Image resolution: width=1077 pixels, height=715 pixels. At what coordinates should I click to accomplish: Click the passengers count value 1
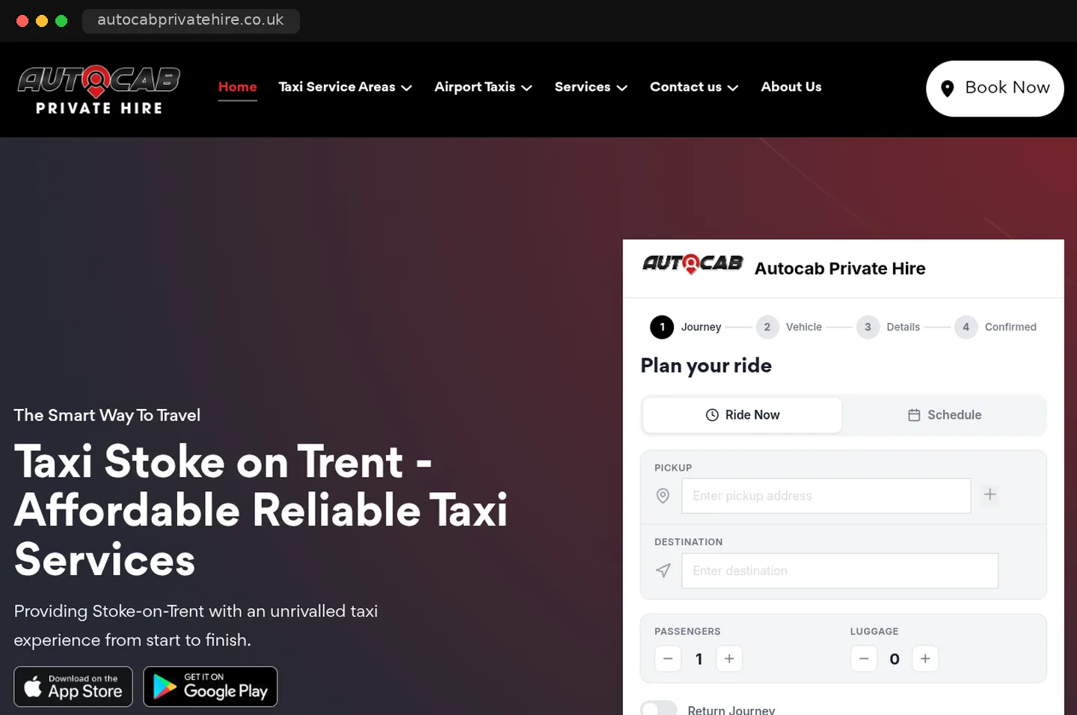tap(699, 659)
